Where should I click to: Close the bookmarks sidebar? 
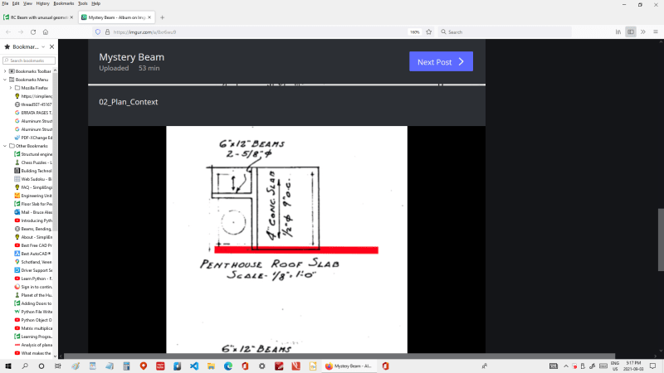(51, 47)
